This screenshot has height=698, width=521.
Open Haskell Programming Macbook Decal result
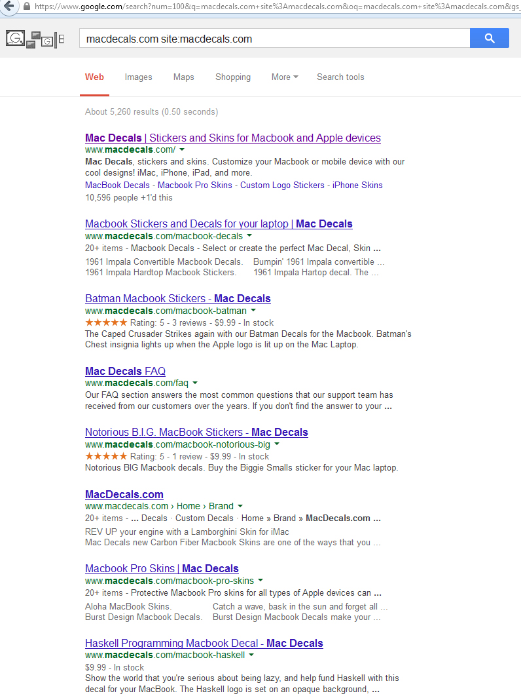tap(204, 643)
